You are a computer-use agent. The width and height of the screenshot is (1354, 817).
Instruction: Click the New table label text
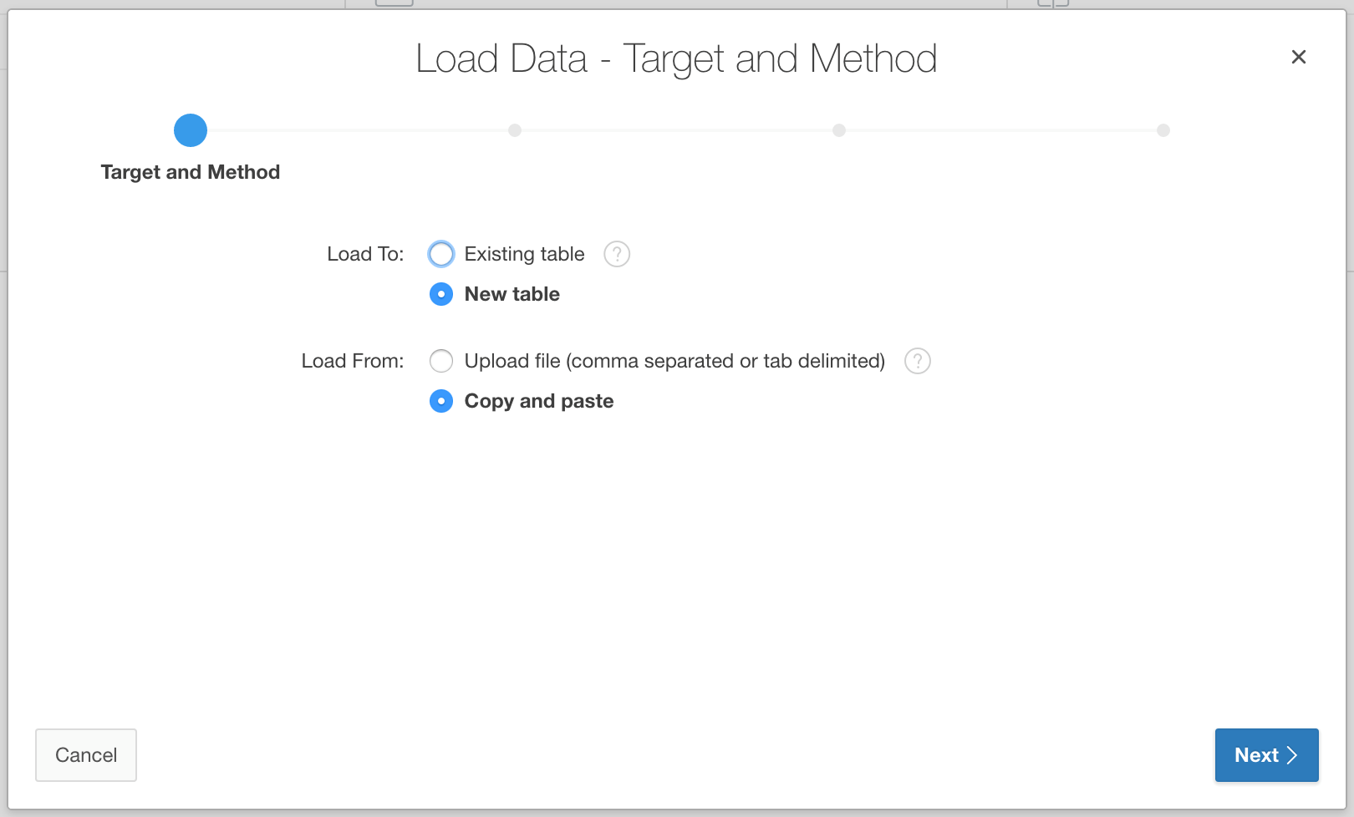pos(512,294)
